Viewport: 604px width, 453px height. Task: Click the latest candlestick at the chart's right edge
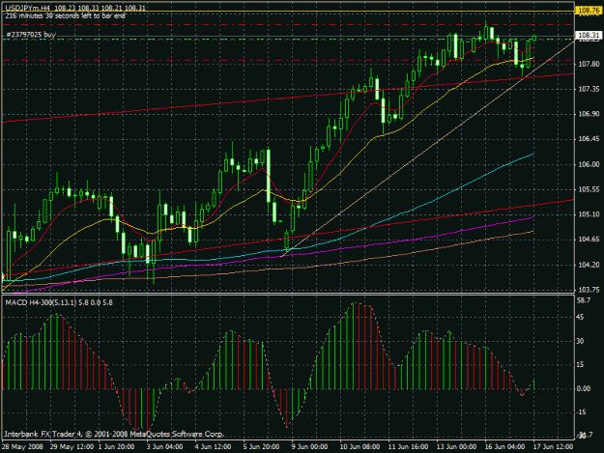[534, 38]
